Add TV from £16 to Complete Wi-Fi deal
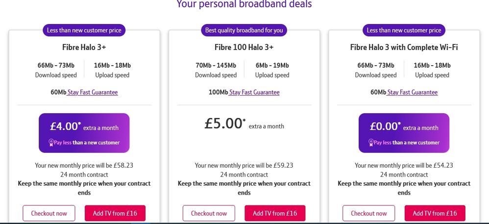 point(435,213)
